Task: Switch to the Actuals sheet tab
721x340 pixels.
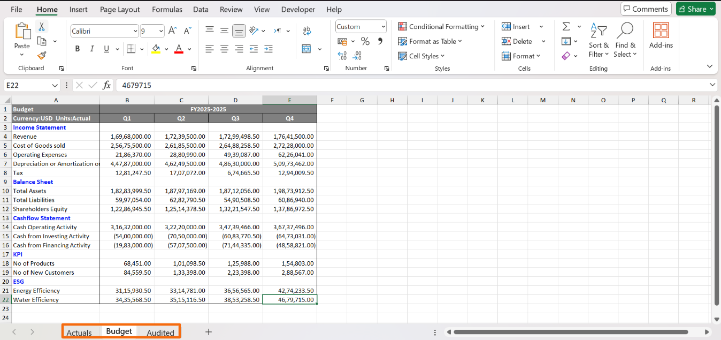Action: tap(79, 333)
